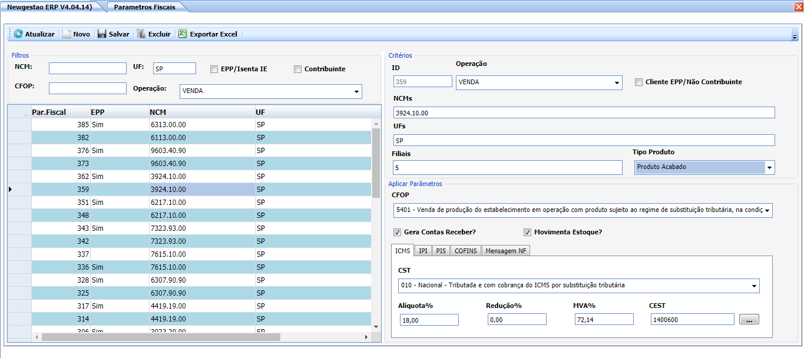Sort grid by Par.Fiscal column header

point(61,112)
